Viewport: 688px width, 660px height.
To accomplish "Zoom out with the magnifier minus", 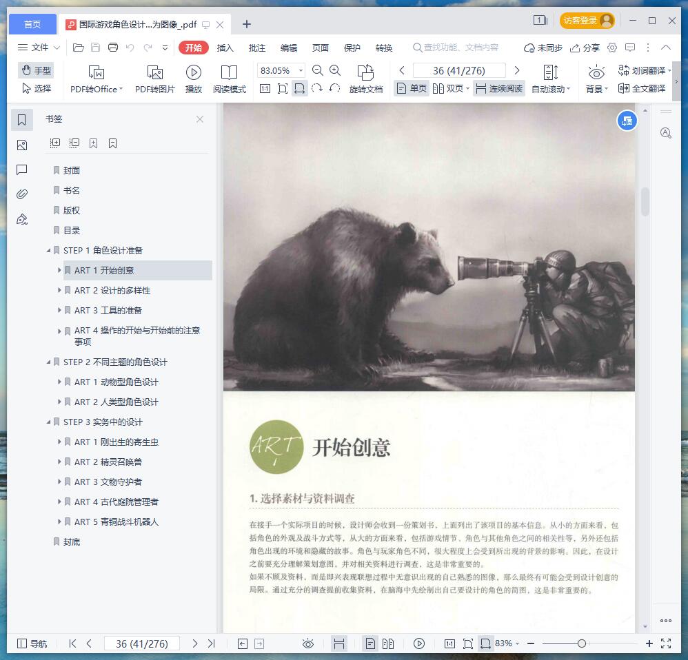I will [x=317, y=70].
